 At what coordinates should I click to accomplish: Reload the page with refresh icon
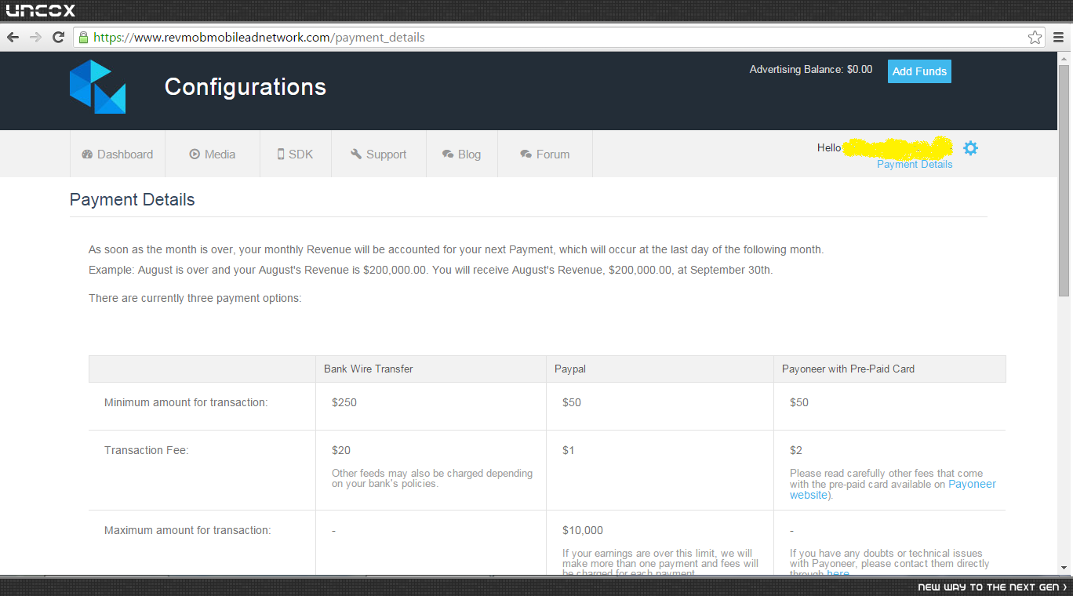pyautogui.click(x=58, y=38)
